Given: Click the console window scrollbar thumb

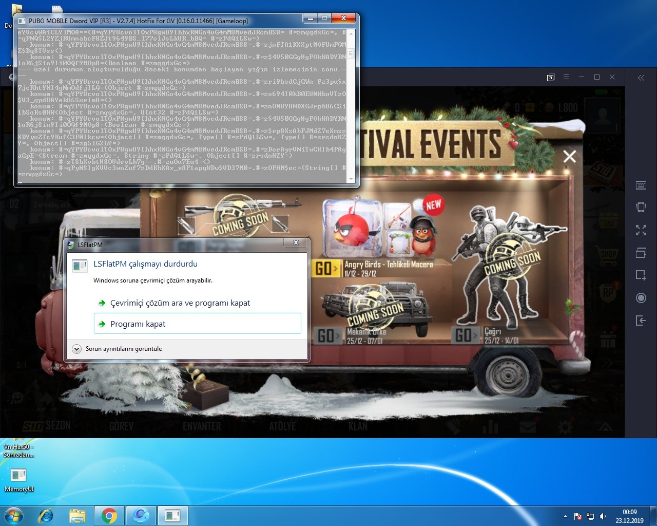Looking at the screenshot, I should pos(351,53).
